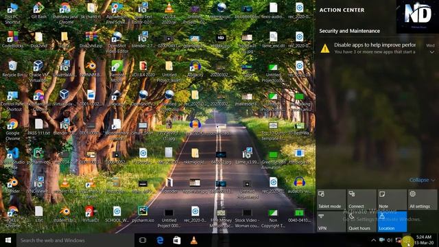
Task: Select Disk2vhd folder icon
Action: (38, 40)
